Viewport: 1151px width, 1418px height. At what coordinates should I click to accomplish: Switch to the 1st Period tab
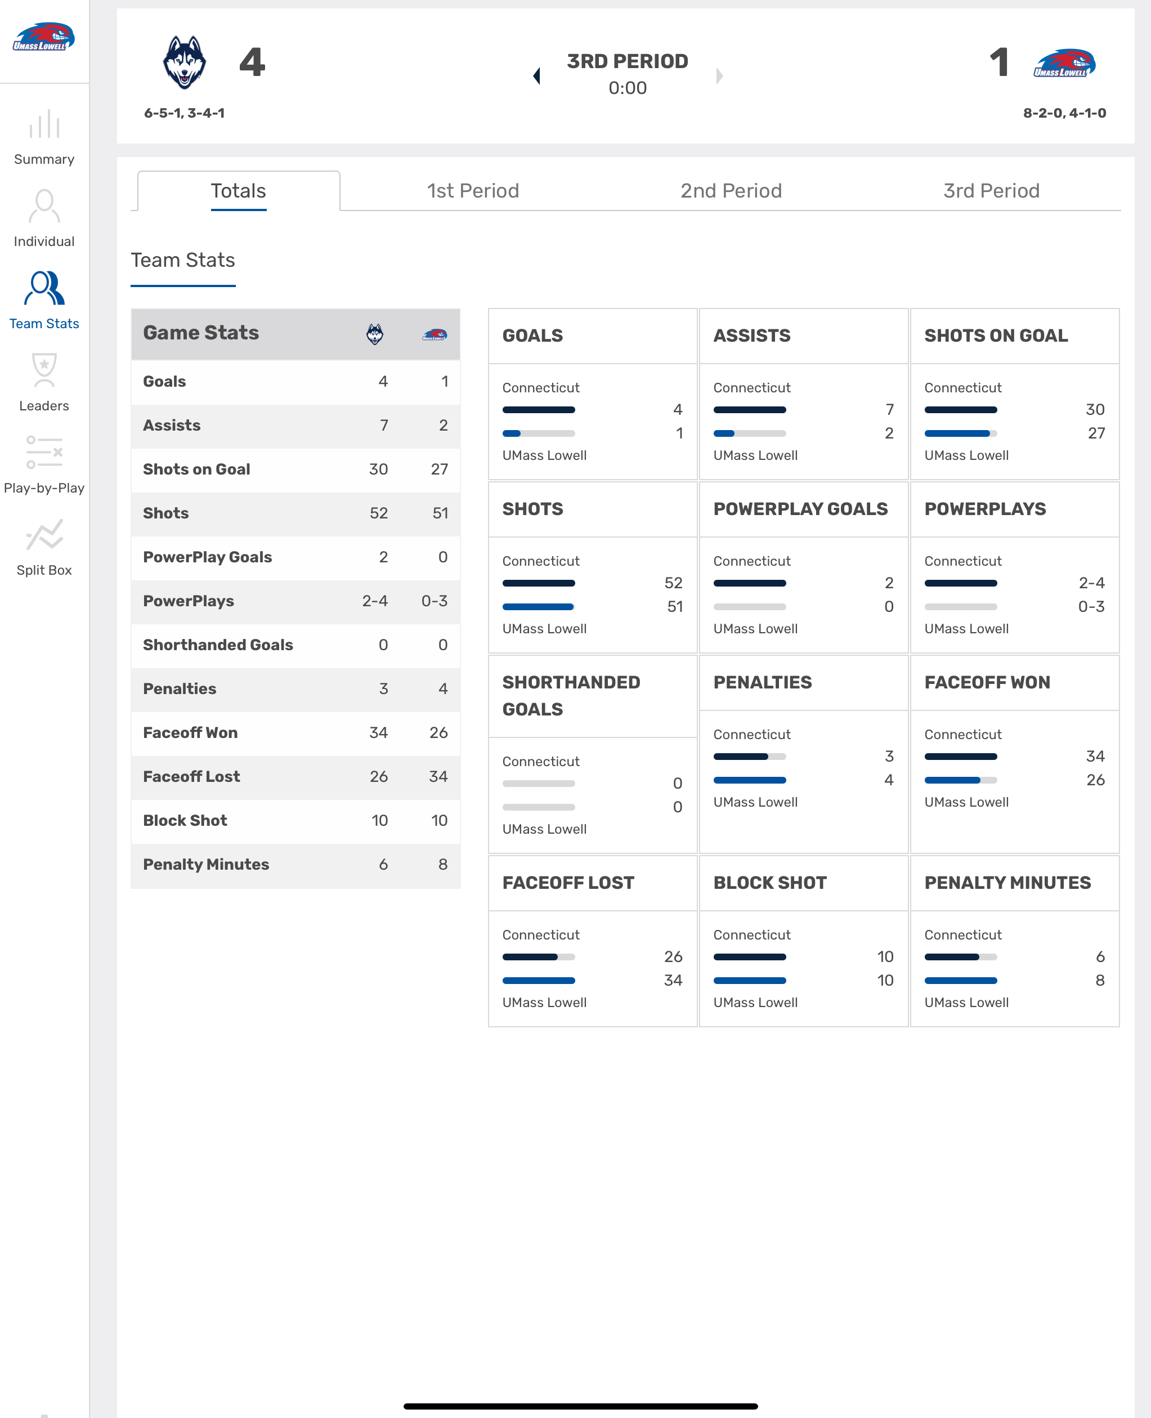pos(473,191)
